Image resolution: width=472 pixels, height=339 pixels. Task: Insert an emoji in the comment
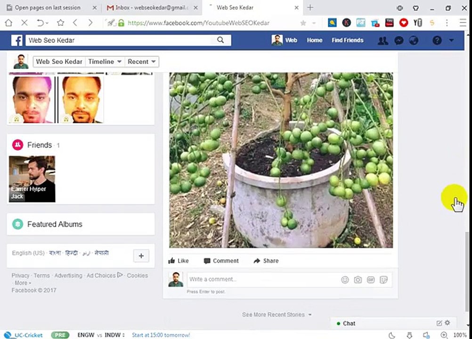(x=345, y=280)
